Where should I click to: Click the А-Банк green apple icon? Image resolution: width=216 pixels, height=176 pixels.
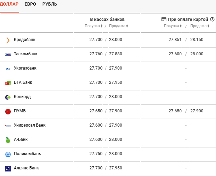(8, 140)
